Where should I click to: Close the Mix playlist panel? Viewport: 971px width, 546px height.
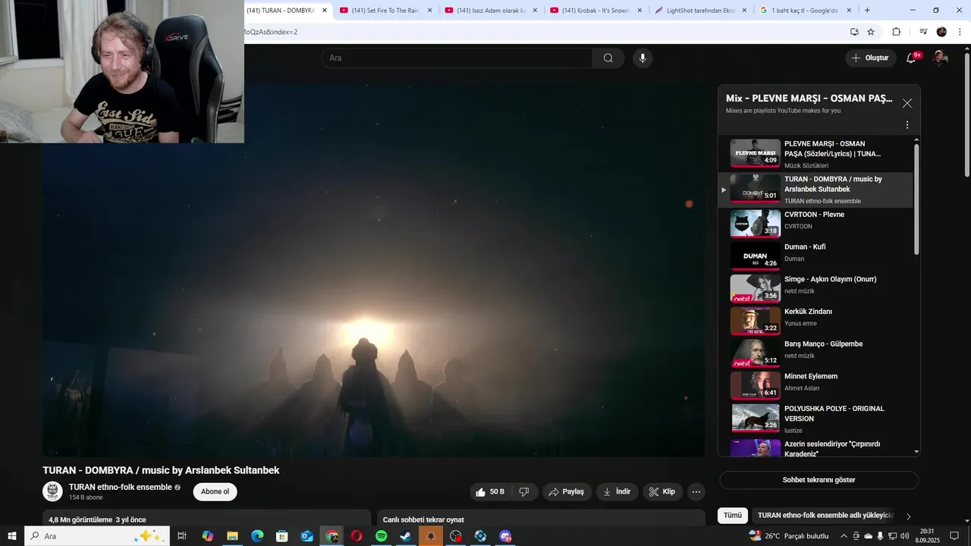[907, 103]
